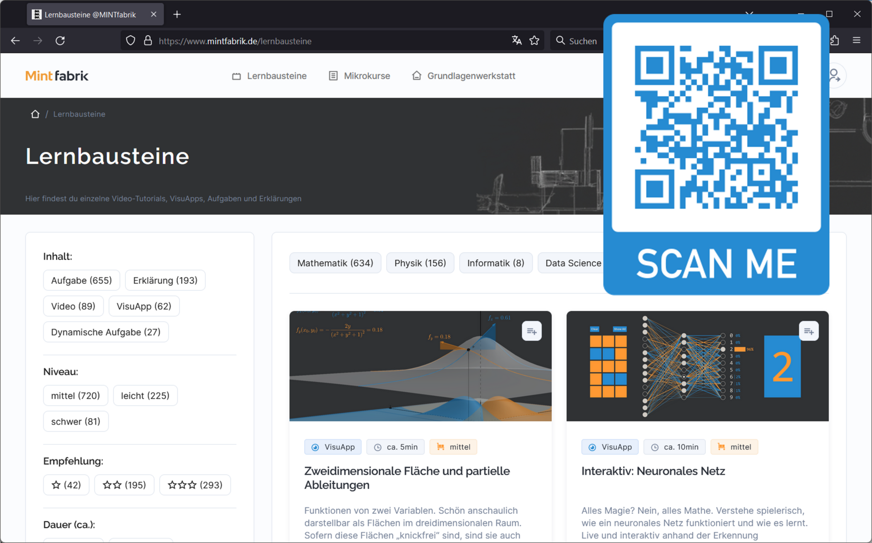Click the ca. 5min duration tag
The width and height of the screenshot is (872, 543).
point(396,447)
